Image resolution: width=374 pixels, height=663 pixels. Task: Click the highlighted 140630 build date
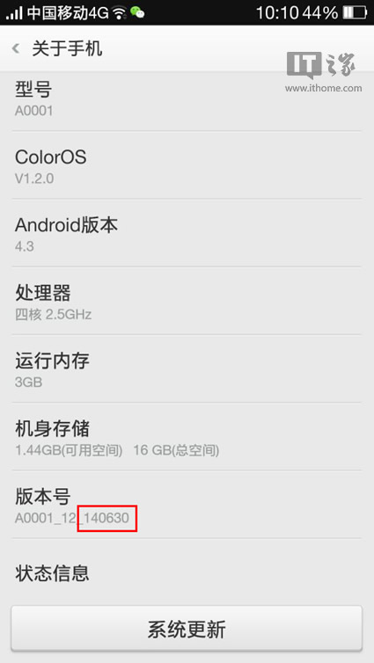click(107, 518)
